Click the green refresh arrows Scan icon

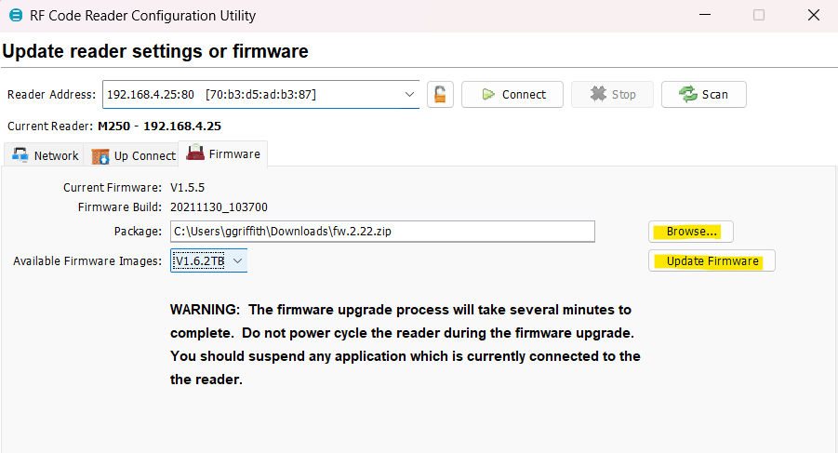click(x=687, y=94)
